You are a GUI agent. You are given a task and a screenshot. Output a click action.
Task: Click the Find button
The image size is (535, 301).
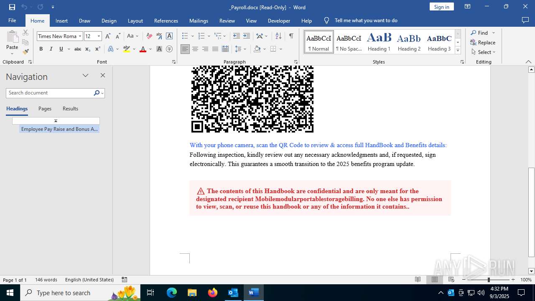pos(479,33)
